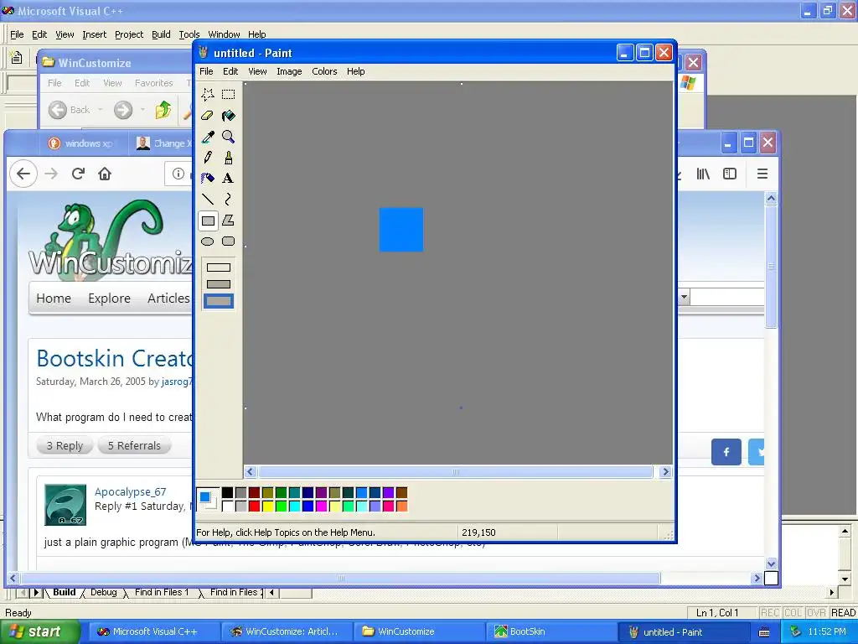Select the Rectangle shape tool

[208, 221]
